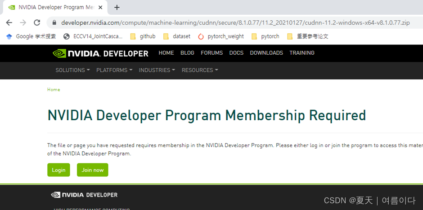The image size is (423, 210).
Task: Click the Home breadcrumb link
Action: click(54, 90)
